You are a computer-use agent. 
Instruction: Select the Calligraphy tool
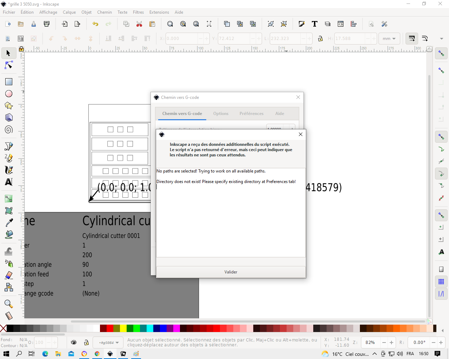click(9, 170)
